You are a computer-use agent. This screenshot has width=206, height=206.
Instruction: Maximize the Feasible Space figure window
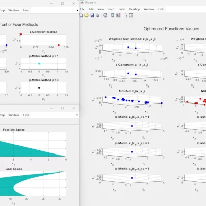[x=63, y=108]
